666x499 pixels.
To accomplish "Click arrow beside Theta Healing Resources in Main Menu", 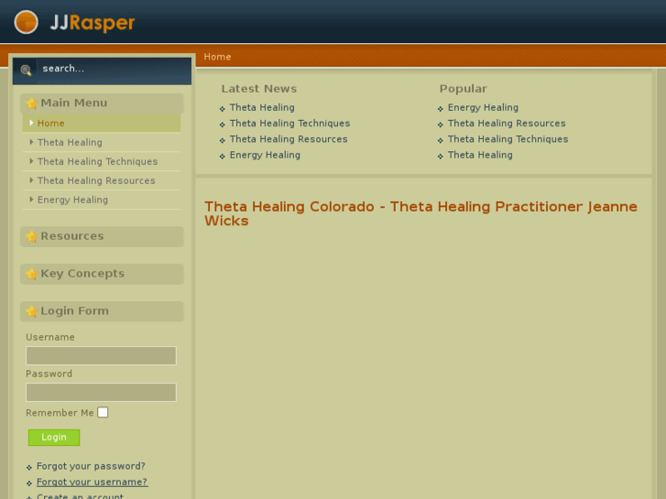I will click(31, 180).
